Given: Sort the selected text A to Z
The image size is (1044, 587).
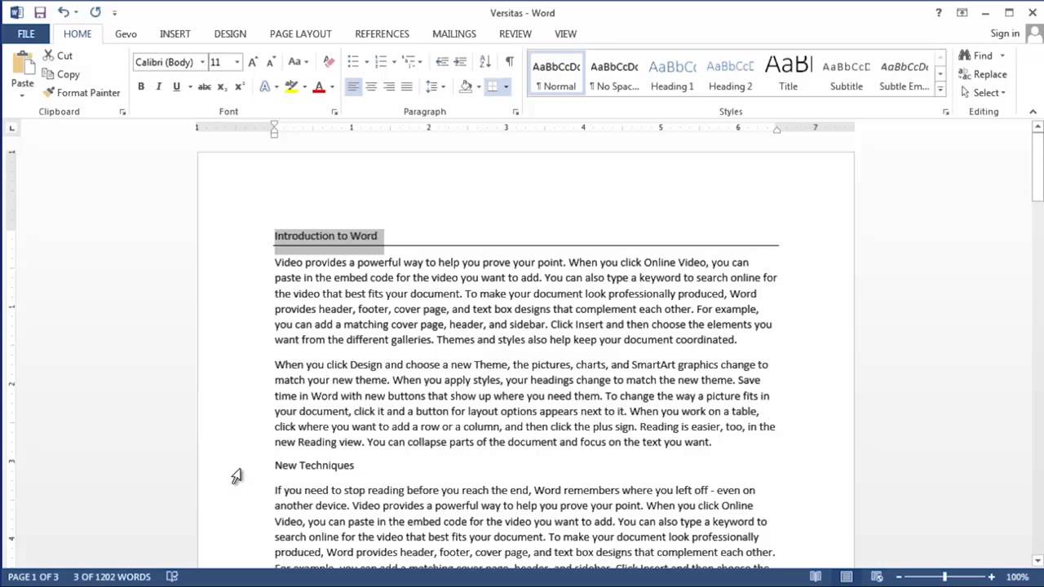Looking at the screenshot, I should tap(485, 62).
